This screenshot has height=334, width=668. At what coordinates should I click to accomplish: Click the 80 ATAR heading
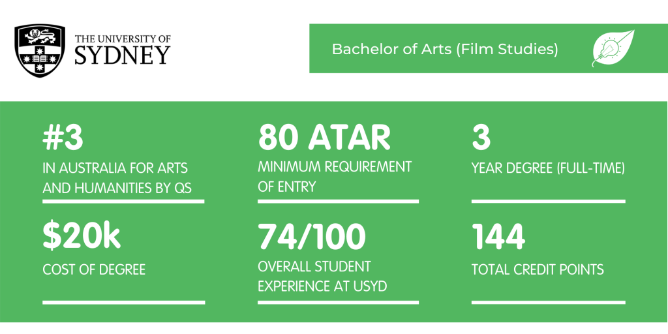pyautogui.click(x=324, y=138)
